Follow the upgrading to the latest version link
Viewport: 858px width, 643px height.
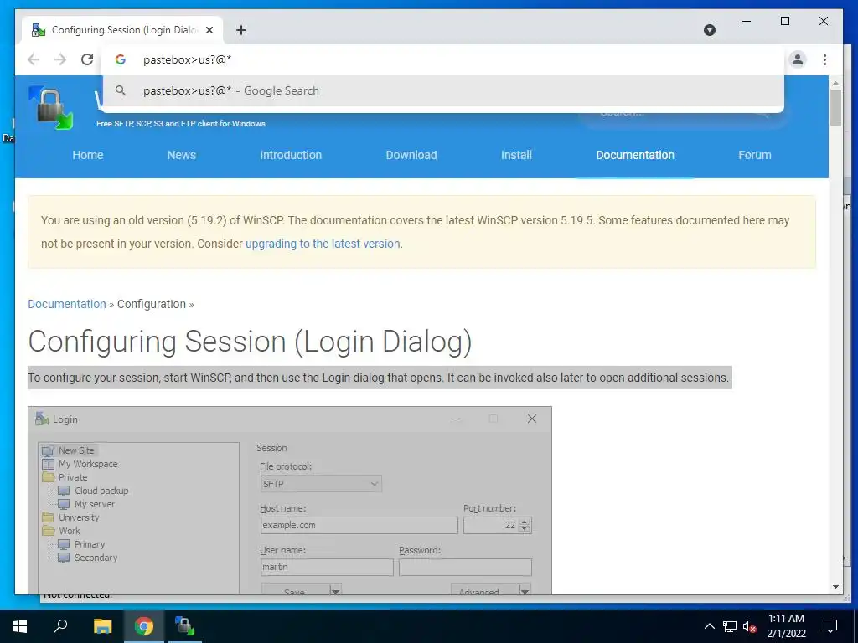tap(323, 244)
